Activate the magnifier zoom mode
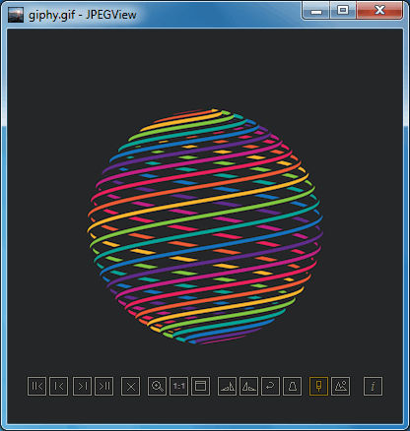The width and height of the screenshot is (410, 431). 157,386
